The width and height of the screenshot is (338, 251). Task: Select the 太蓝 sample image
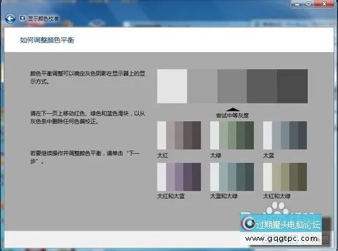coord(285,135)
